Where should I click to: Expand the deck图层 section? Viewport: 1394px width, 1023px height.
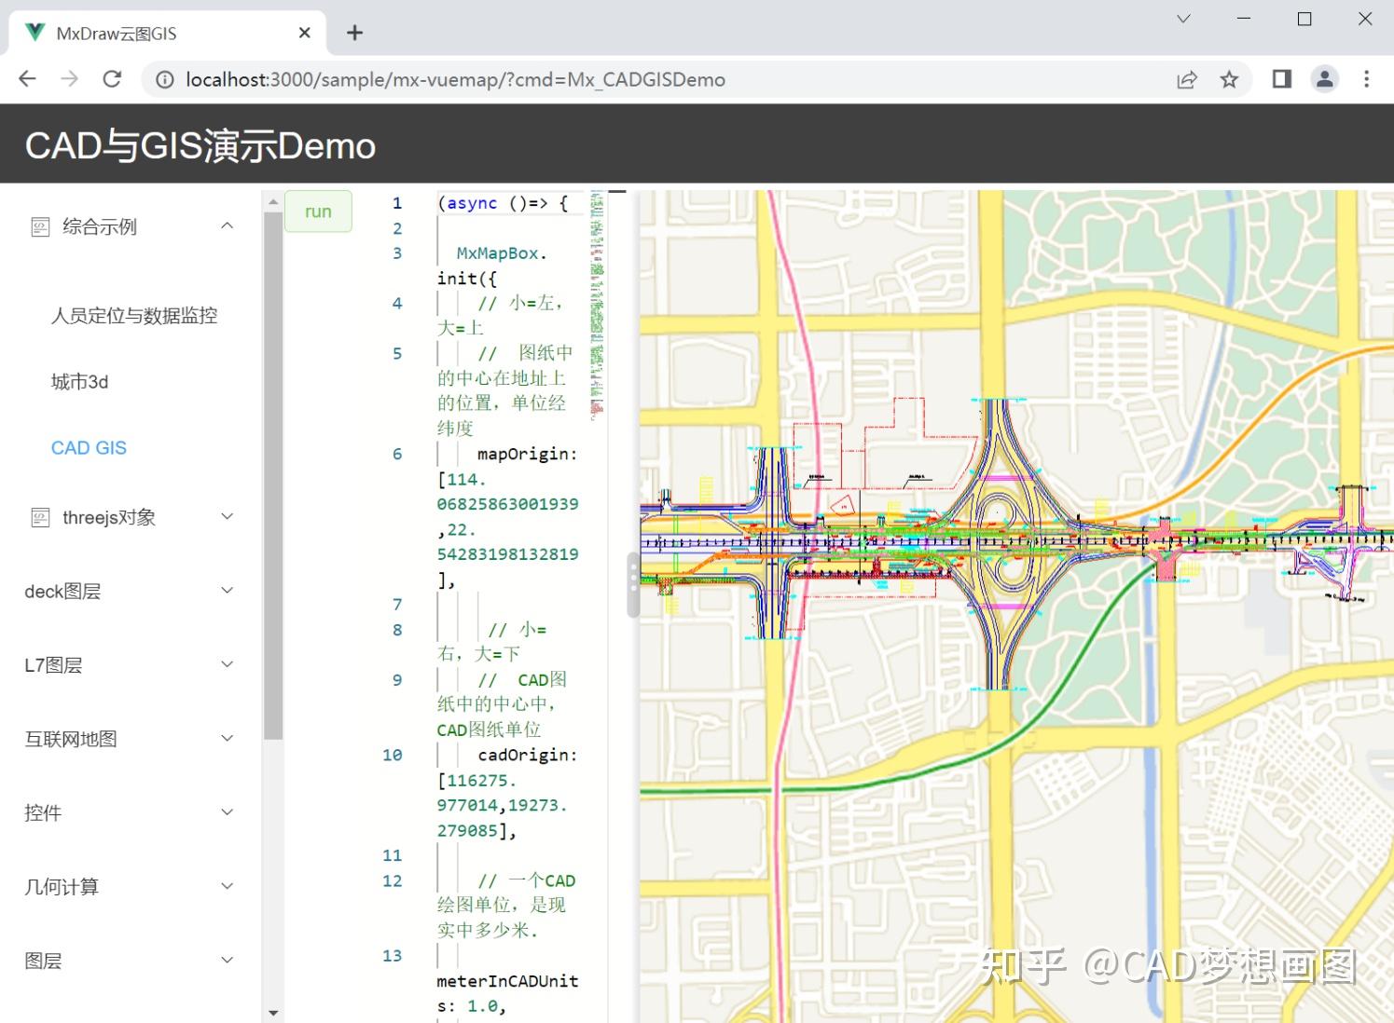click(x=227, y=590)
